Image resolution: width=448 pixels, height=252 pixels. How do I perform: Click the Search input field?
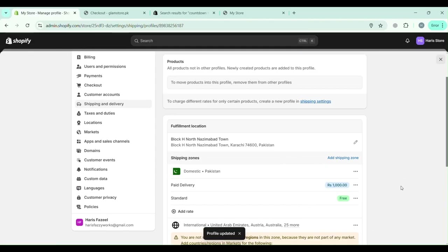pos(224,41)
